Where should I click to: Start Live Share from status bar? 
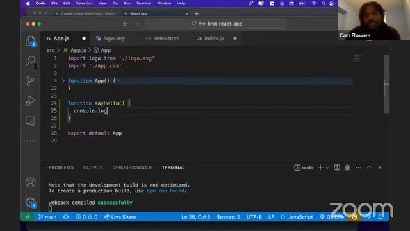click(120, 217)
